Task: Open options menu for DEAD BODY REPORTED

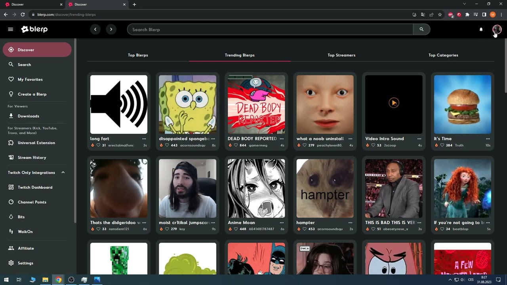Action: tap(282, 139)
